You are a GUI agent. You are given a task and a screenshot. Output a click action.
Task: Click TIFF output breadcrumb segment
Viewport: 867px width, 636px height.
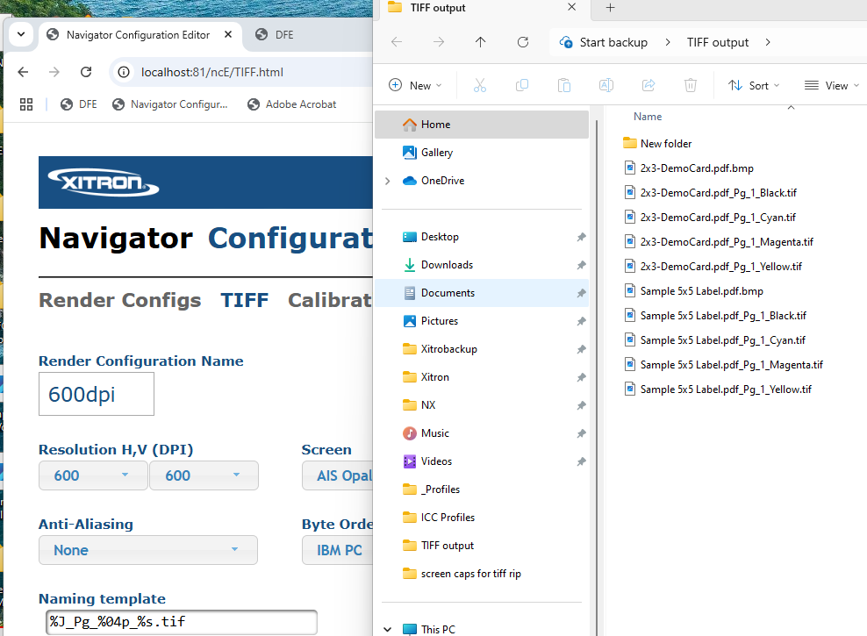(x=718, y=43)
